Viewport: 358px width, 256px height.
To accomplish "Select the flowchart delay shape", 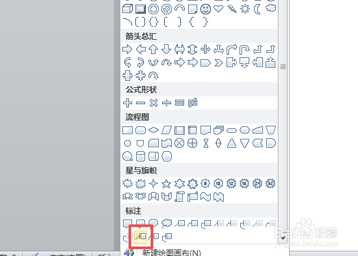I will point(271,143).
